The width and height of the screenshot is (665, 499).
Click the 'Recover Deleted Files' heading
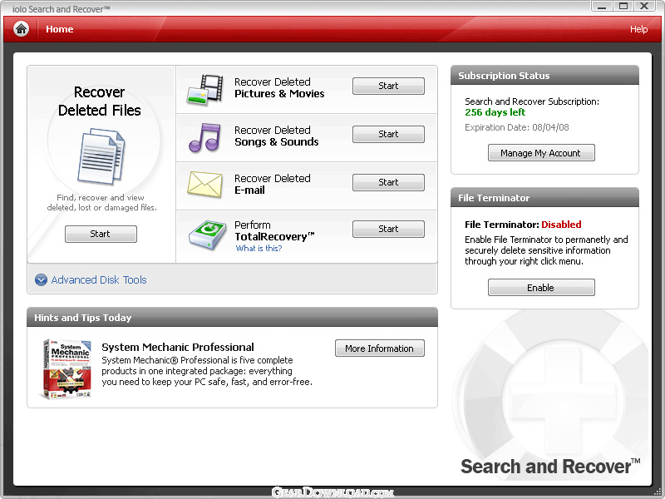(x=100, y=101)
